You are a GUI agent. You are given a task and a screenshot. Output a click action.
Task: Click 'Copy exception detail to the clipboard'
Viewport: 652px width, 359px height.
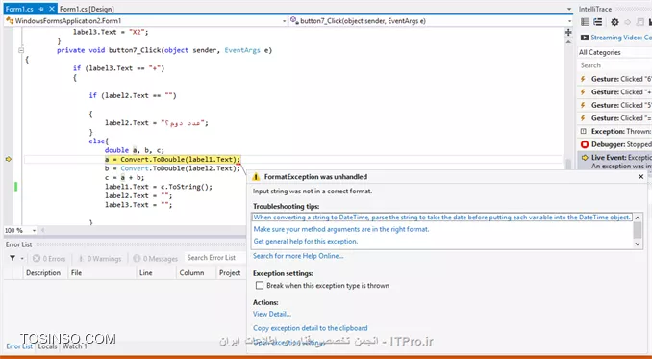pos(311,328)
